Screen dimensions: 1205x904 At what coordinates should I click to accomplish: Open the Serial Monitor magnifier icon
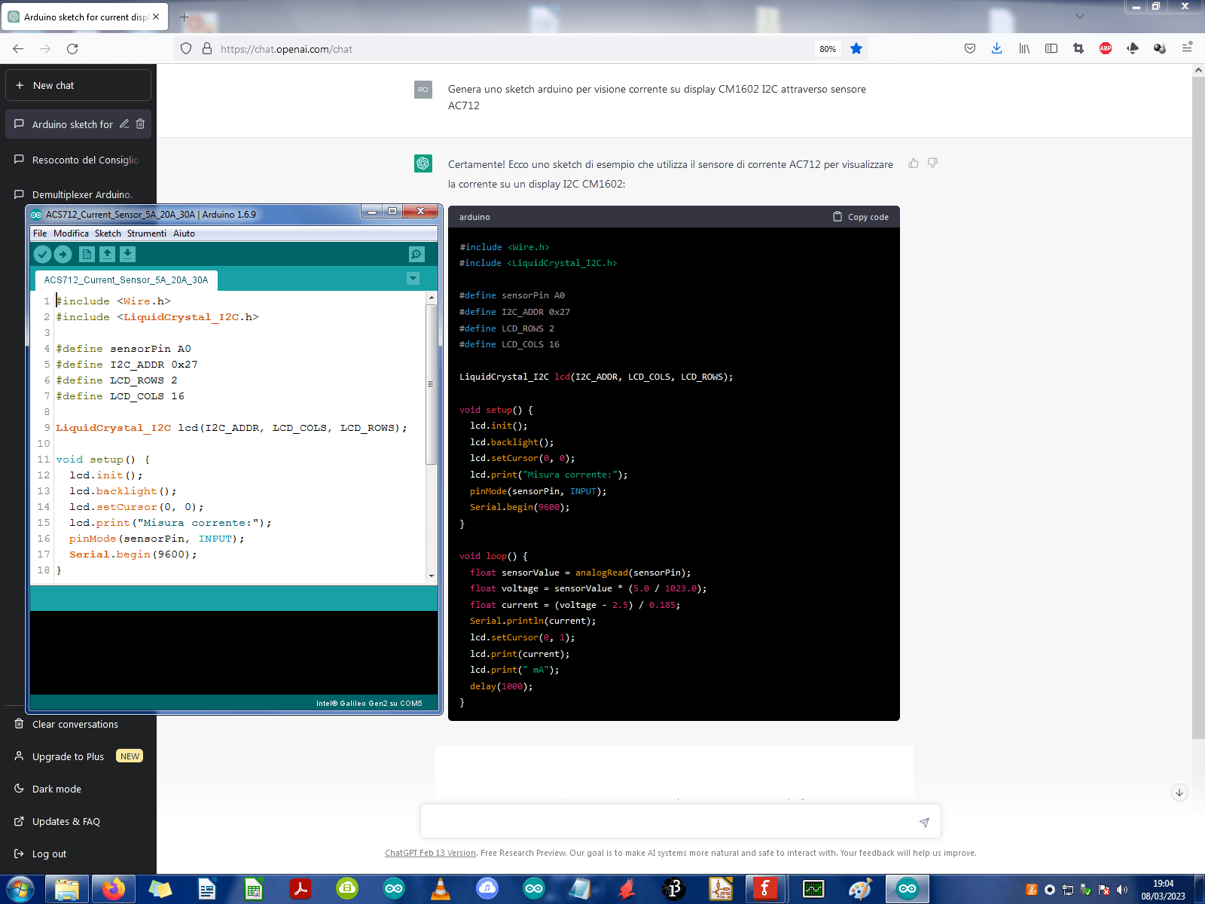pyautogui.click(x=416, y=255)
